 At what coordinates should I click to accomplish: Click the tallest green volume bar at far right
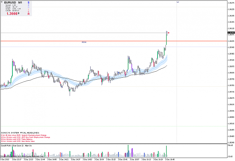[x=166, y=151]
